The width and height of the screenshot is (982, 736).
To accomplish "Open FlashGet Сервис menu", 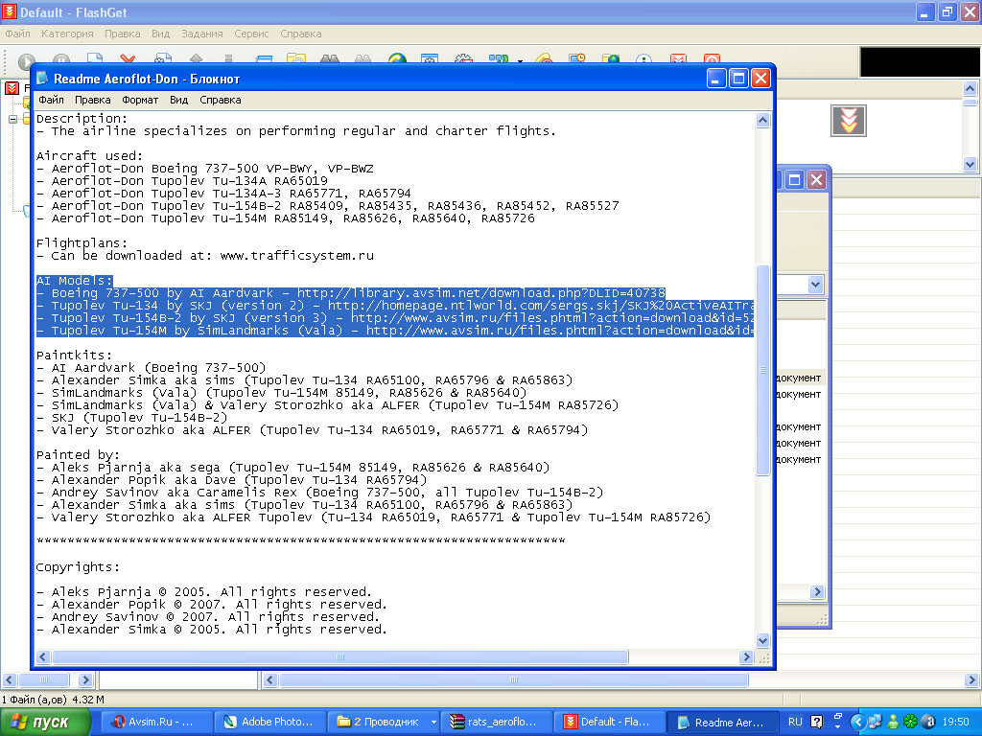I will coord(251,34).
